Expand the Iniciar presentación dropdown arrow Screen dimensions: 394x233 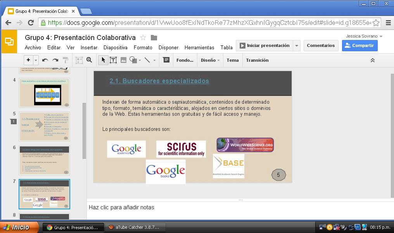297,46
